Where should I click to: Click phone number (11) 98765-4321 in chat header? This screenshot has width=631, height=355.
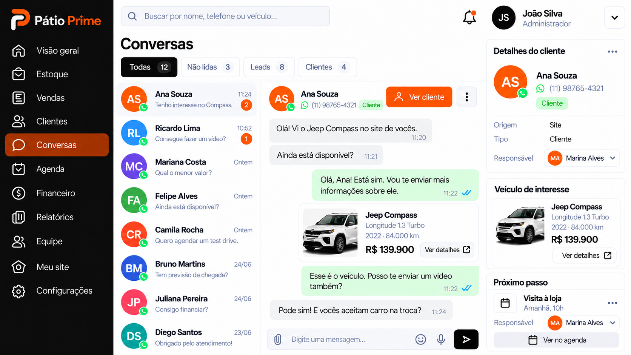coord(334,105)
